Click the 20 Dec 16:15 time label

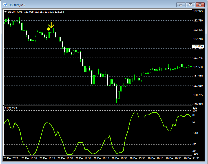point(47,158)
